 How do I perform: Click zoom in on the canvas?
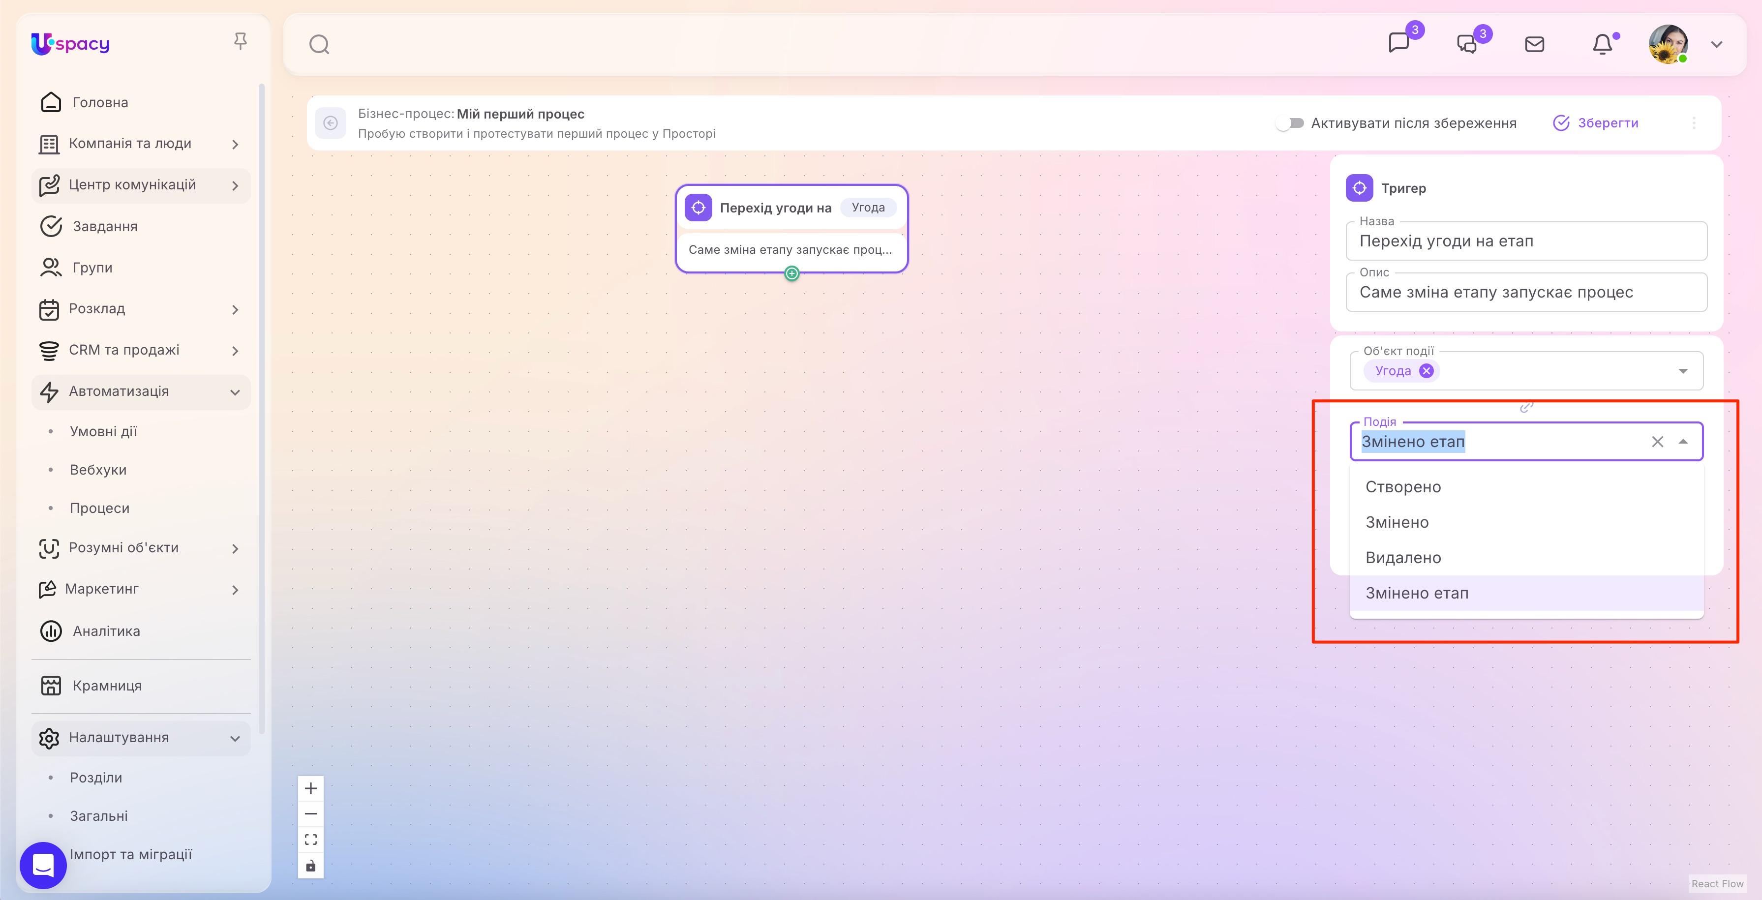coord(311,788)
